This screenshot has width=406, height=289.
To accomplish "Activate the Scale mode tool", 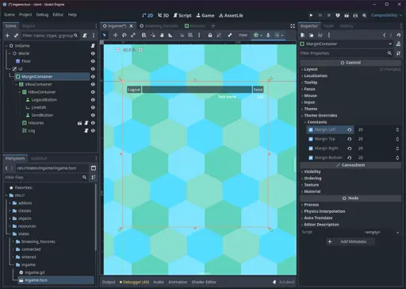I will coord(133,35).
